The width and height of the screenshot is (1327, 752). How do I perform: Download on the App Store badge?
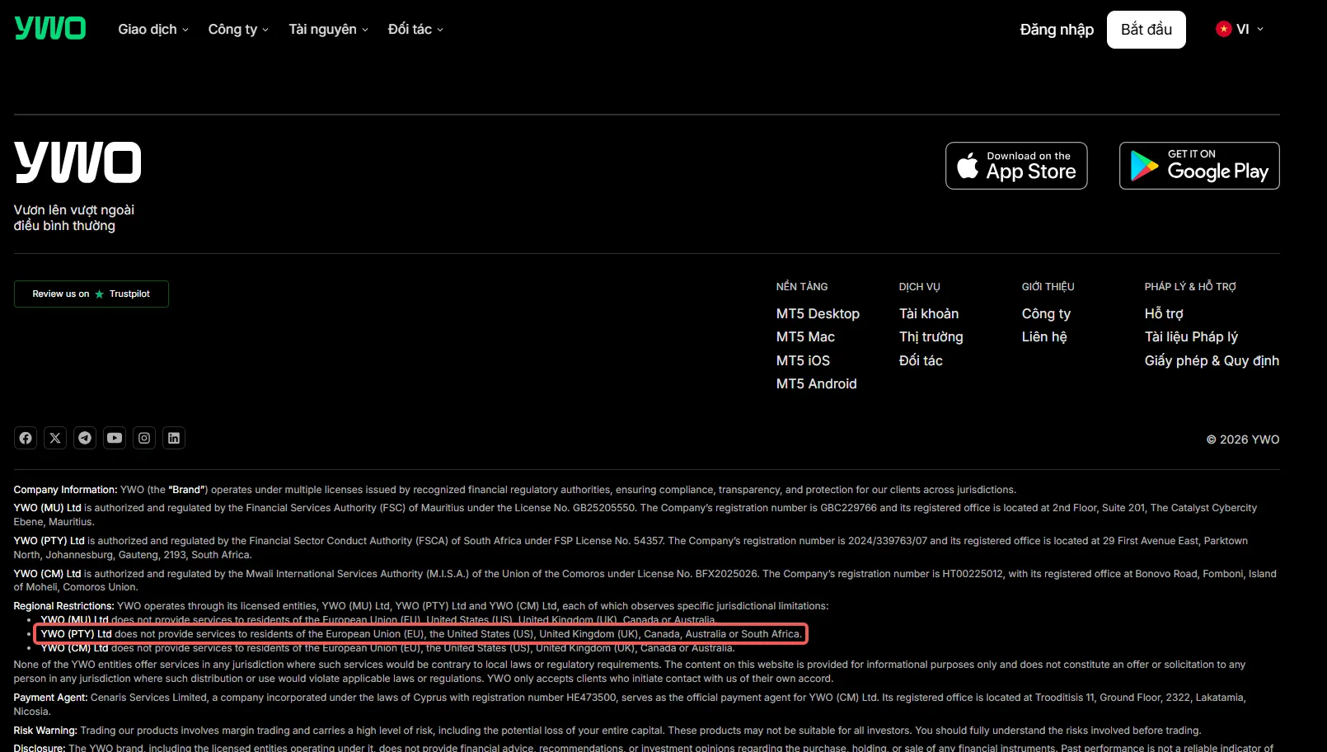pyautogui.click(x=1016, y=166)
